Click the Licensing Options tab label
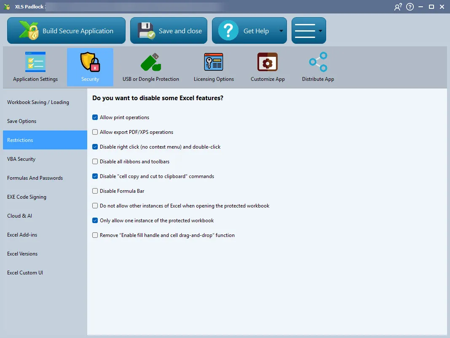The width and height of the screenshot is (450, 338). click(214, 79)
